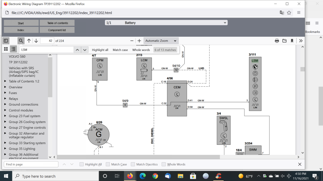Toggle the PDF sidebar panel icon
This screenshot has width=323, height=181.
tap(6, 41)
